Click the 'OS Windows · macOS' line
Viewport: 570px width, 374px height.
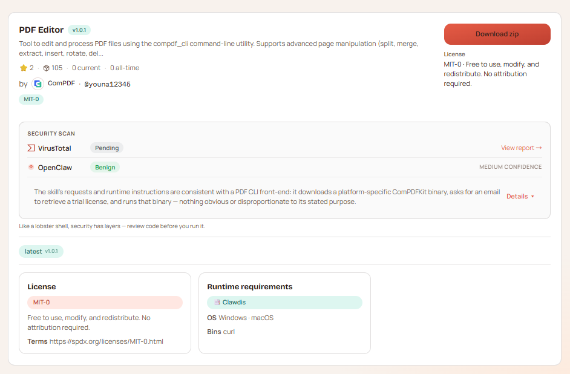[x=240, y=318]
